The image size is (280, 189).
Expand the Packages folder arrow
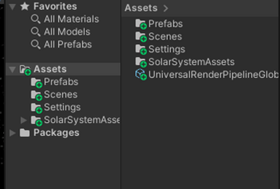tap(12, 133)
